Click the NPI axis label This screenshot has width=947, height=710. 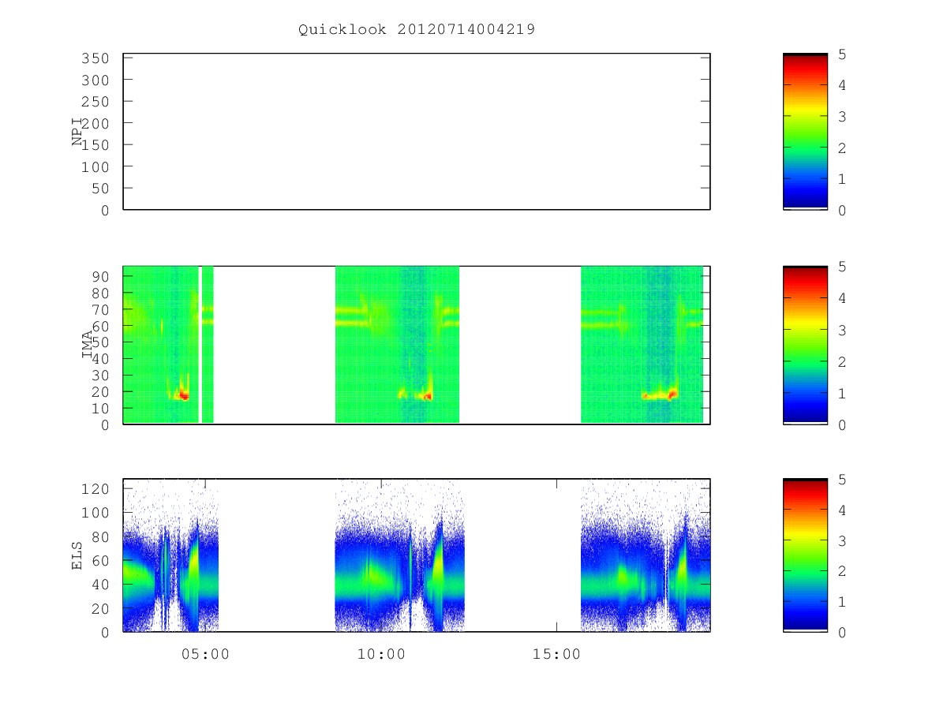(77, 132)
